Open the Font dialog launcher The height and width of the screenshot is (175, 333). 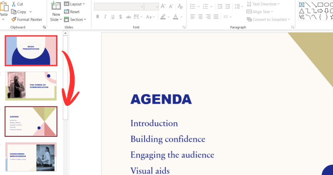[184, 27]
